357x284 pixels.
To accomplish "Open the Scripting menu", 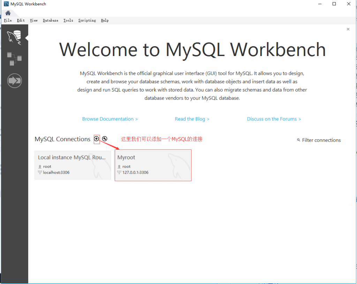I will (x=87, y=20).
